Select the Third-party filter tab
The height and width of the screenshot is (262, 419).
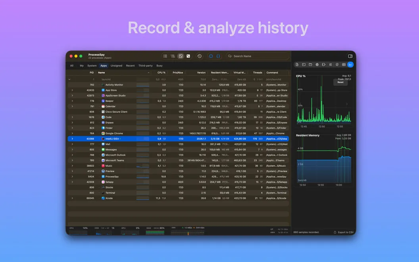(x=145, y=66)
